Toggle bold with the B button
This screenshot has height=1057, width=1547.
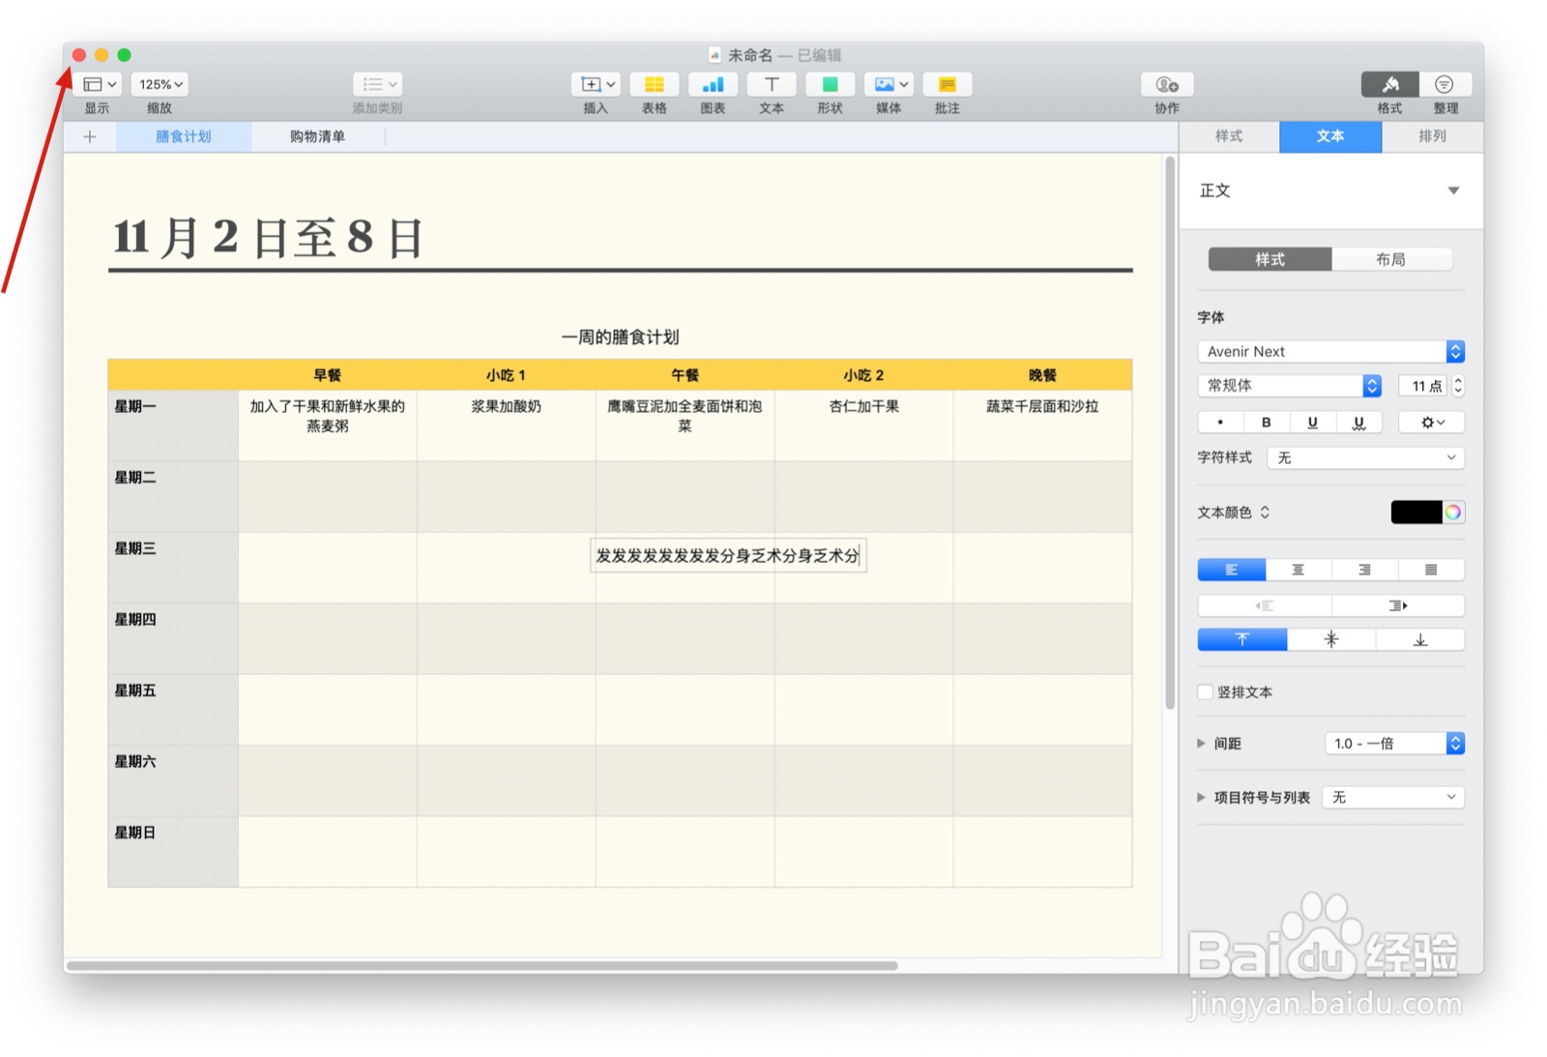pos(1266,422)
